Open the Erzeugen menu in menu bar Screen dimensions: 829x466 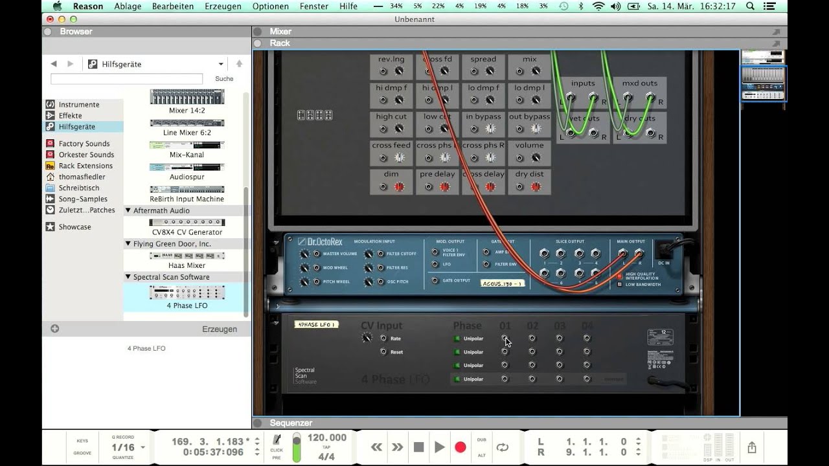click(x=223, y=6)
